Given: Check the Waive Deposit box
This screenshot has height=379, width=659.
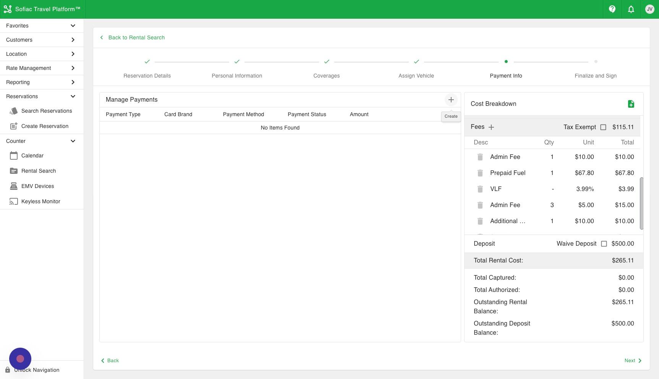Looking at the screenshot, I should click(604, 243).
